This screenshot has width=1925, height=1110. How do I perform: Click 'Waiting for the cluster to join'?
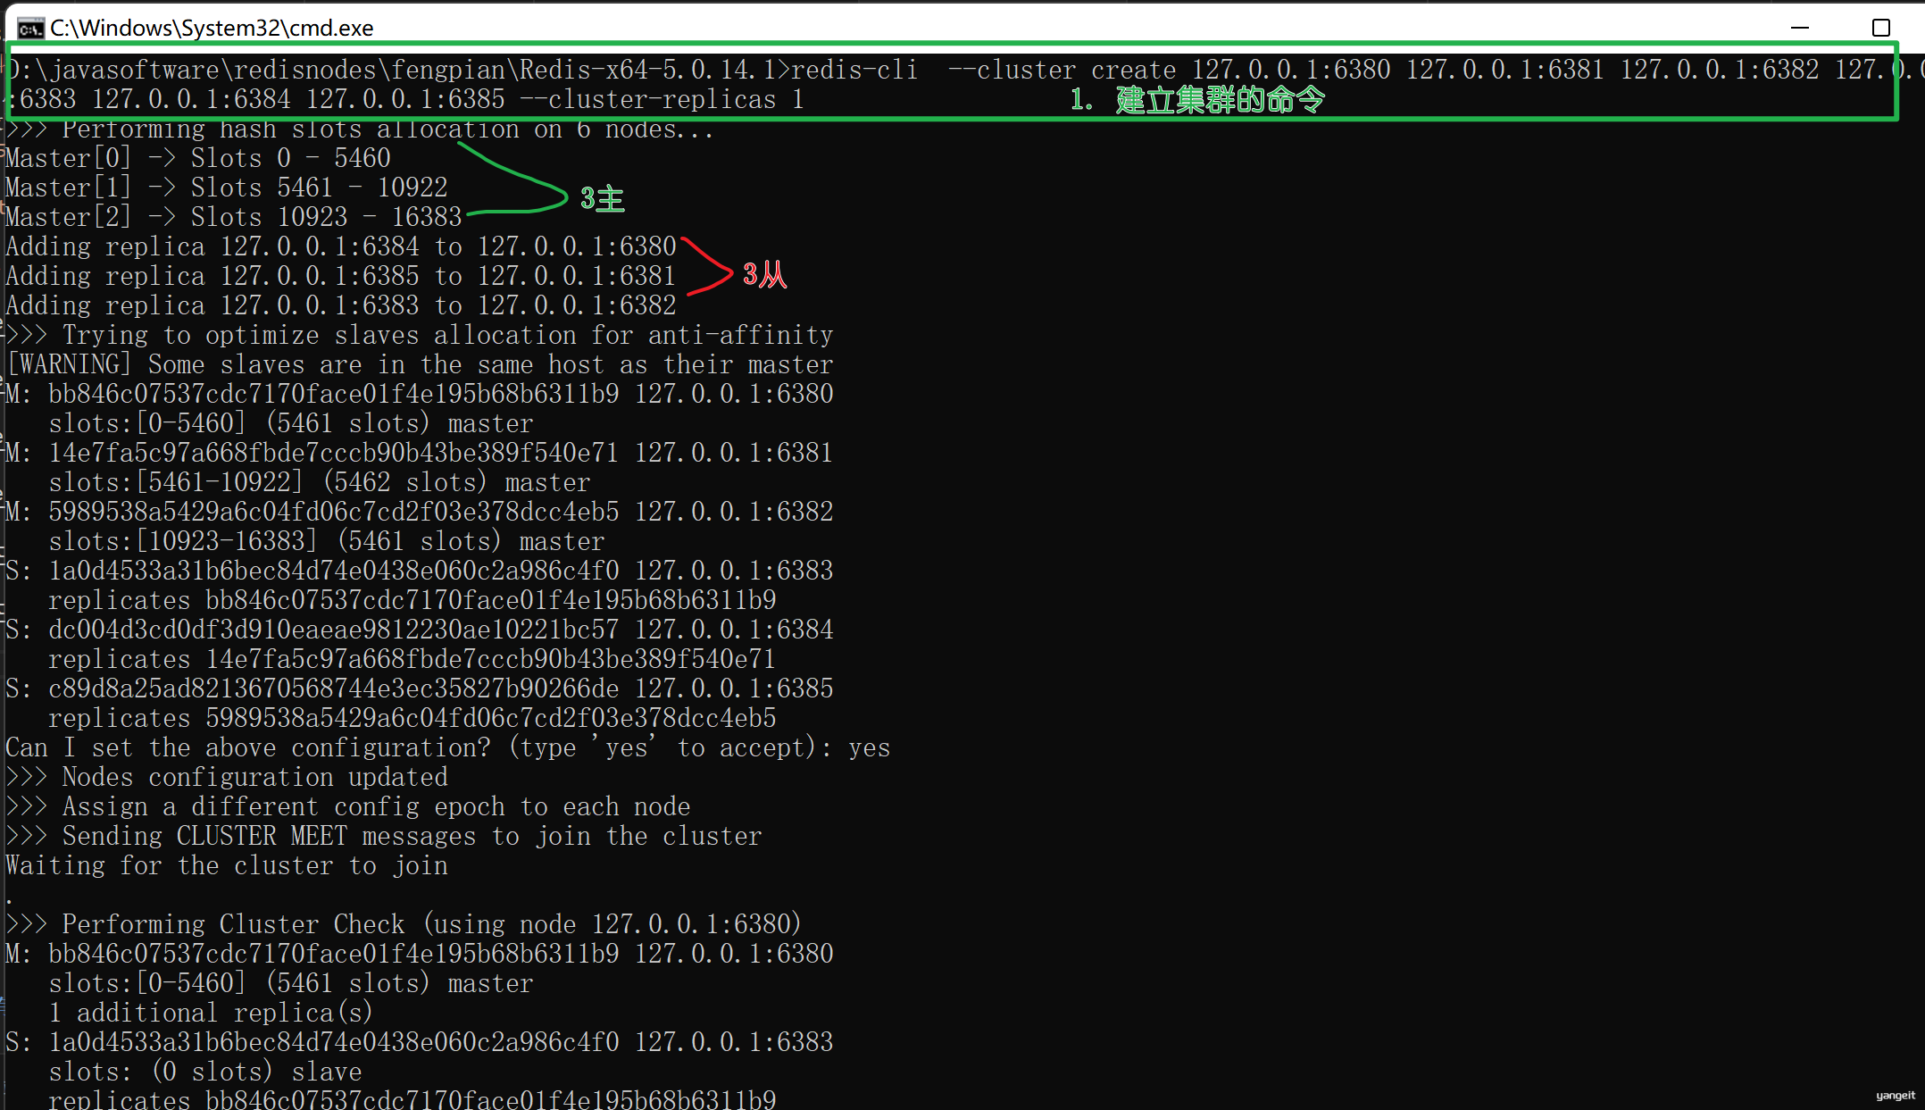point(227,865)
